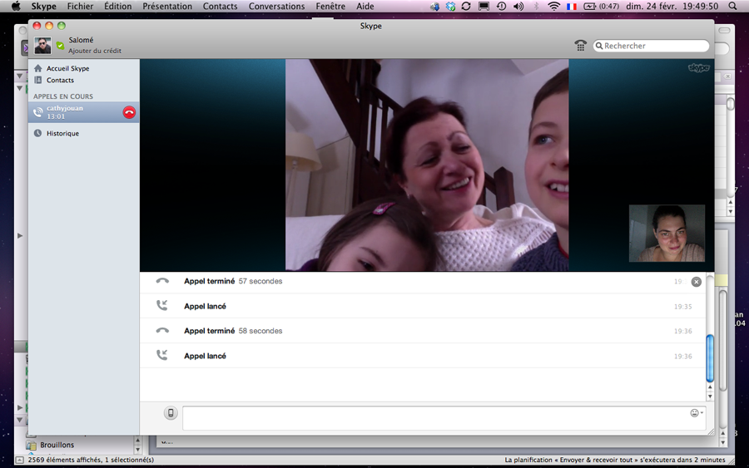
Task: Open the Conversations menu
Action: [x=276, y=6]
